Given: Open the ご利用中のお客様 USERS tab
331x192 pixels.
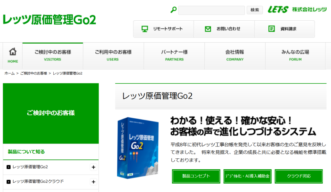Looking at the screenshot, I should [113, 56].
